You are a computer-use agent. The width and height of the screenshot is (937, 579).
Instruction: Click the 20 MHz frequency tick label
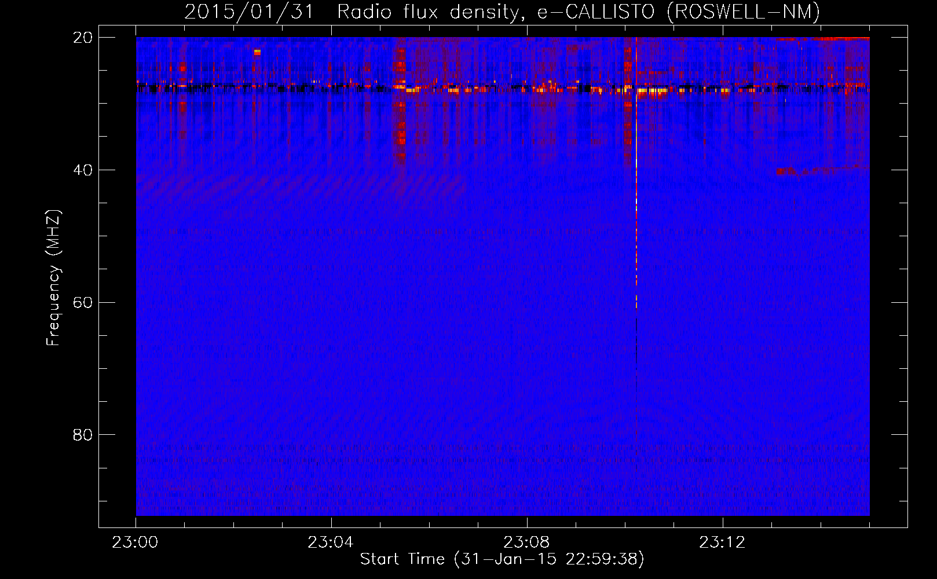point(83,37)
